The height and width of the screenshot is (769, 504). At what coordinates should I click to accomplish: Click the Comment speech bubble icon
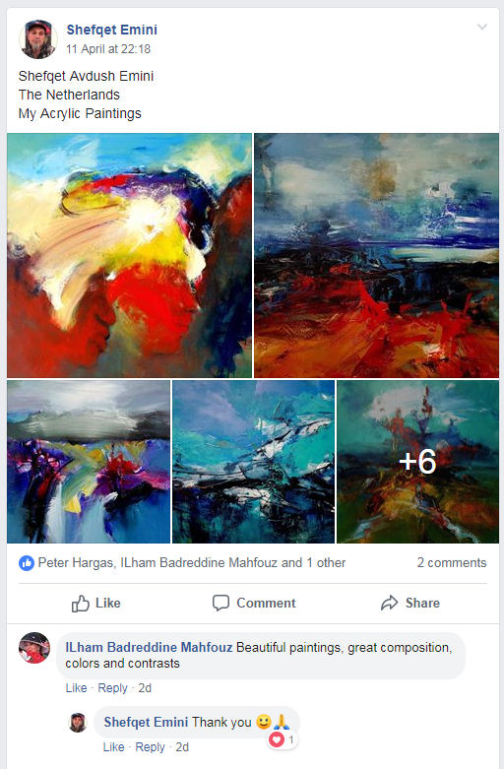pyautogui.click(x=220, y=603)
